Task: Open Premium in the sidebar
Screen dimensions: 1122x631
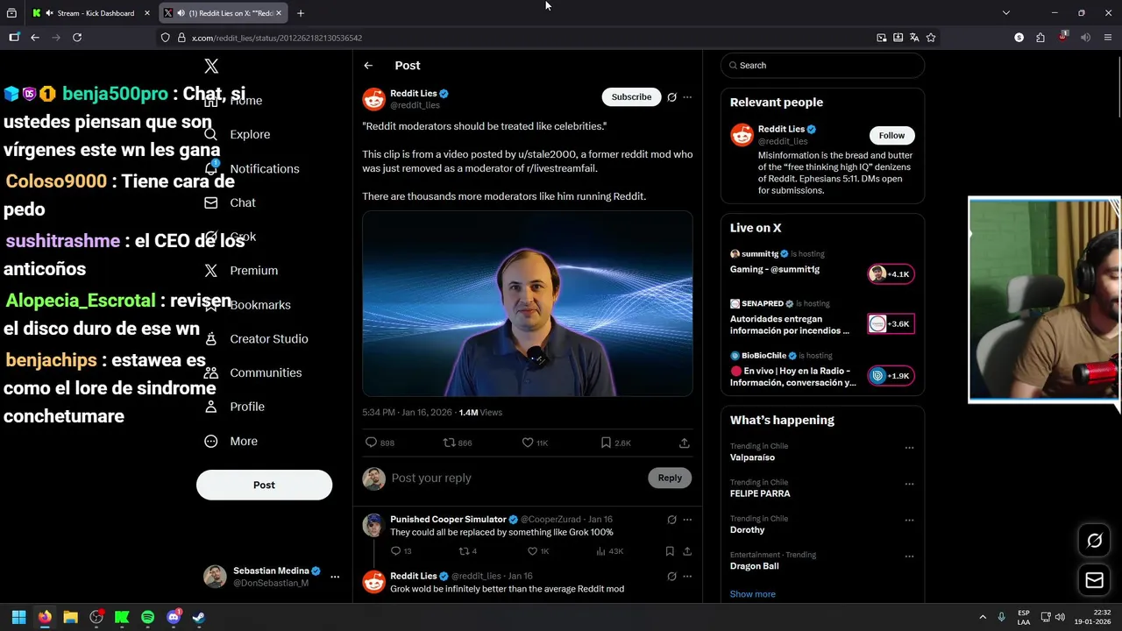Action: [x=241, y=271]
